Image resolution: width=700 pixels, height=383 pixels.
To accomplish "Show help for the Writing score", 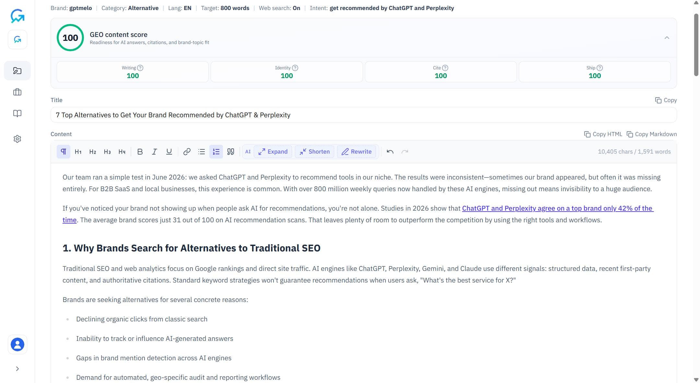I will (140, 68).
